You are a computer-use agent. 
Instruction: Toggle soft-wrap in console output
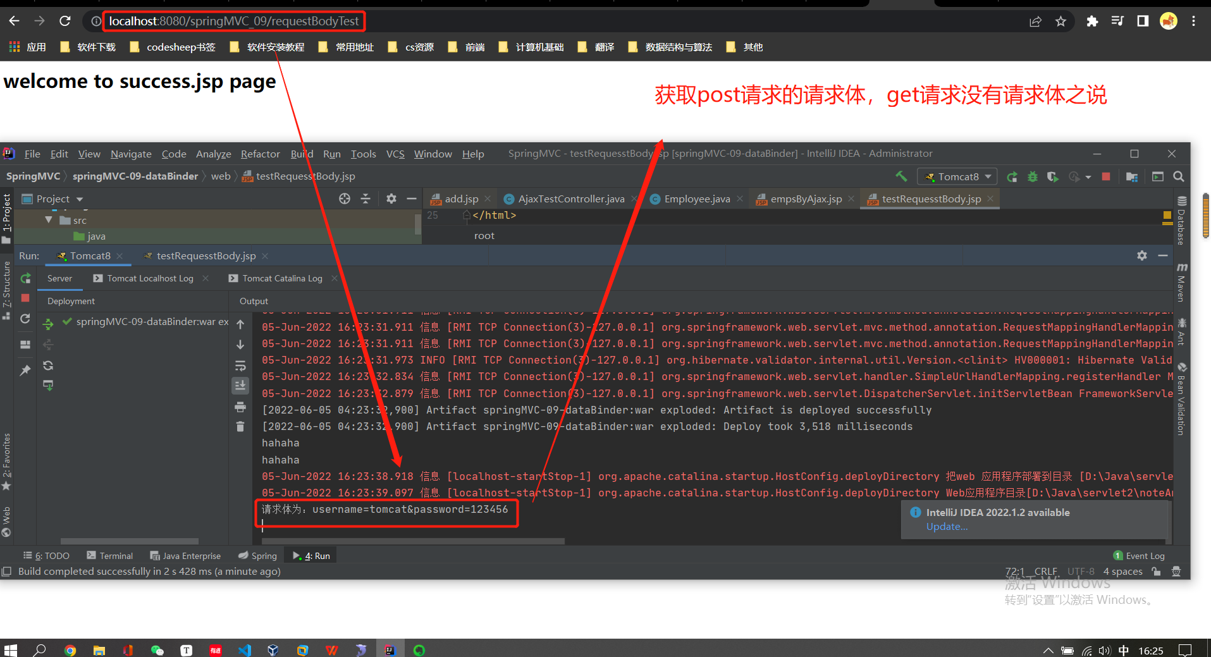tap(240, 365)
